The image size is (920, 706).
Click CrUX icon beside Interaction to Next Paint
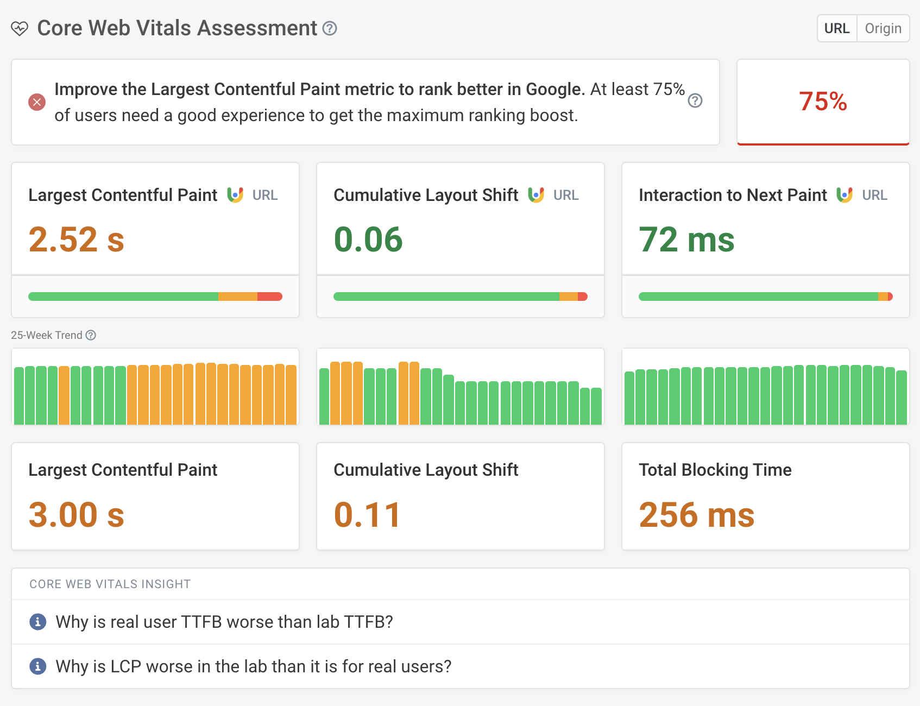coord(845,195)
